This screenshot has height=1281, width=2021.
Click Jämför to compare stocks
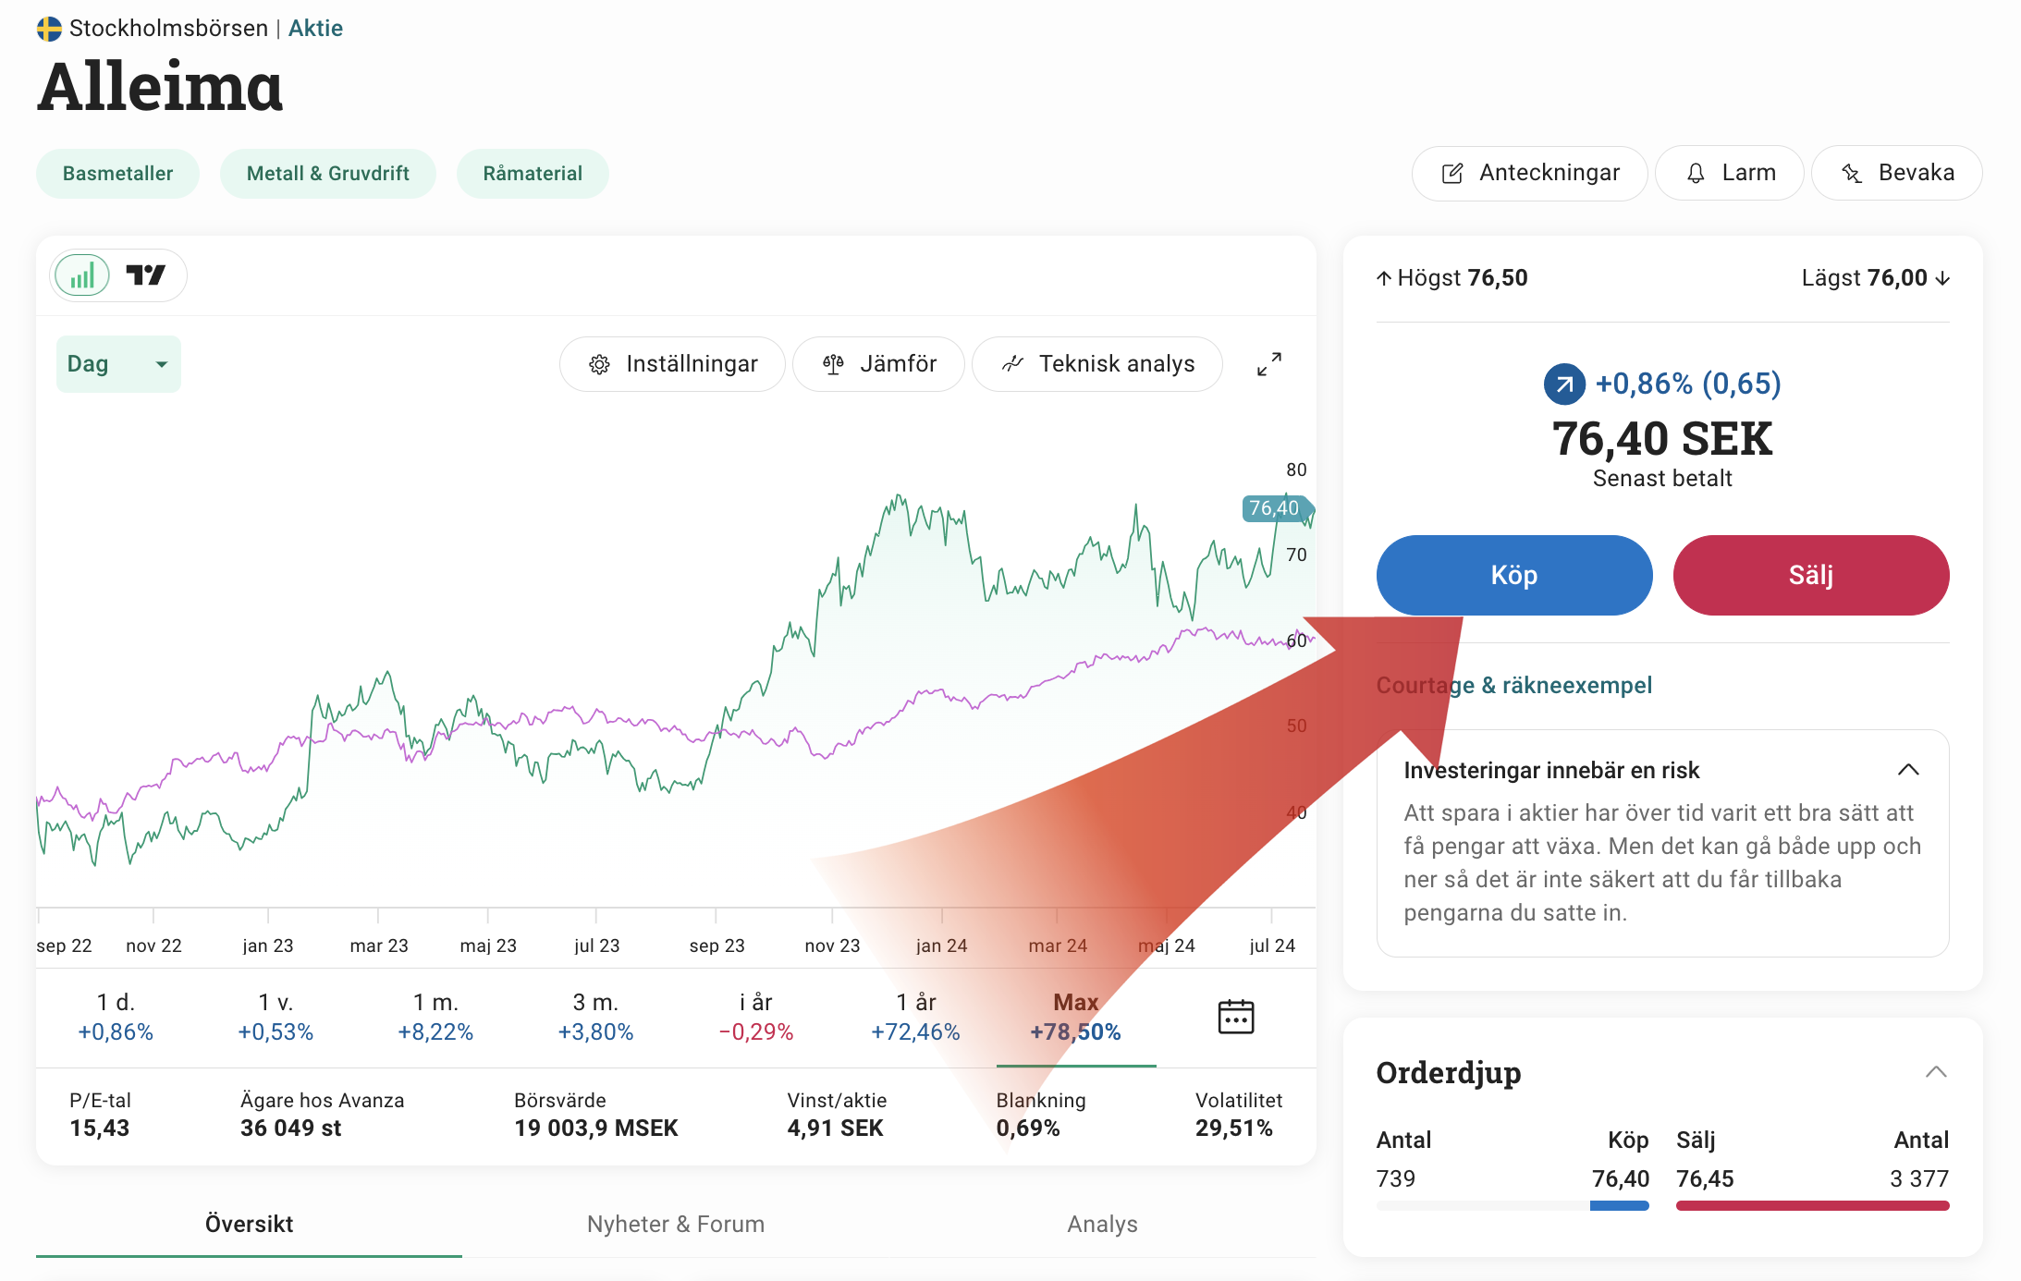[879, 364]
